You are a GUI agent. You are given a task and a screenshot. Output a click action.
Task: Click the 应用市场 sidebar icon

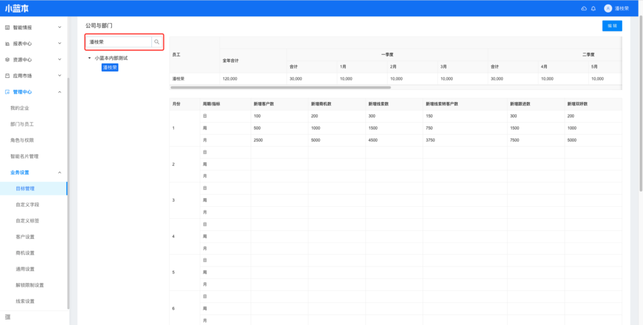pyautogui.click(x=8, y=75)
